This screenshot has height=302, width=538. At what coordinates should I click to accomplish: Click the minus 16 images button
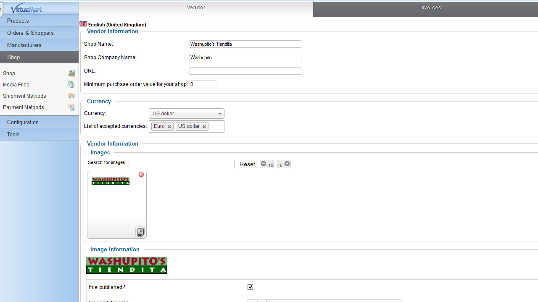266,164
